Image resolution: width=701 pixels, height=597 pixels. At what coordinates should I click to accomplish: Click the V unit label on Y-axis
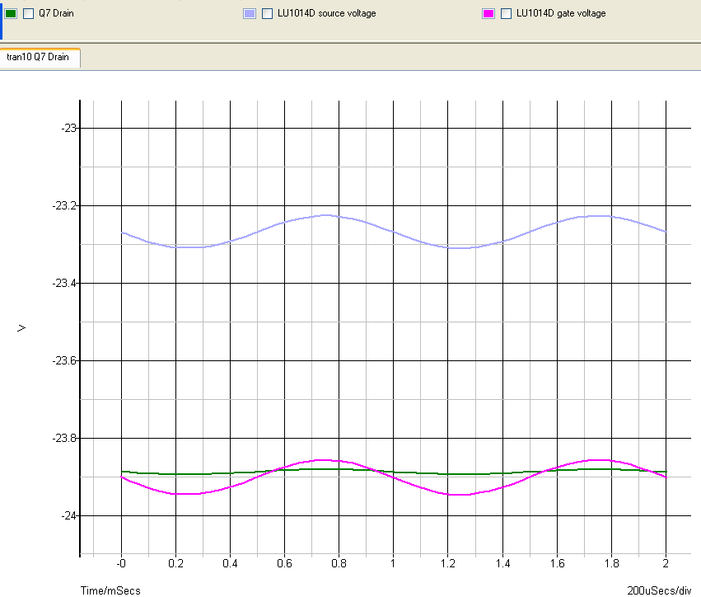click(21, 328)
